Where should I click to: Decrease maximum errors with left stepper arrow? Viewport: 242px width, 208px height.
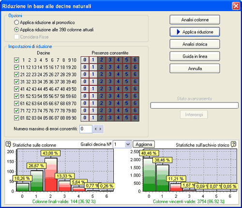(x=96, y=129)
